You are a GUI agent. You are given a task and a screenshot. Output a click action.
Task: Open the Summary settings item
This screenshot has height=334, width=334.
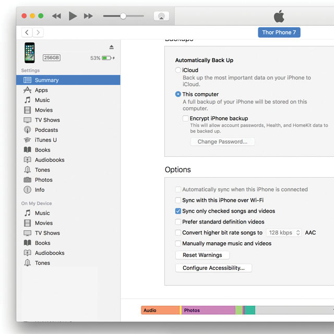pyautogui.click(x=68, y=80)
